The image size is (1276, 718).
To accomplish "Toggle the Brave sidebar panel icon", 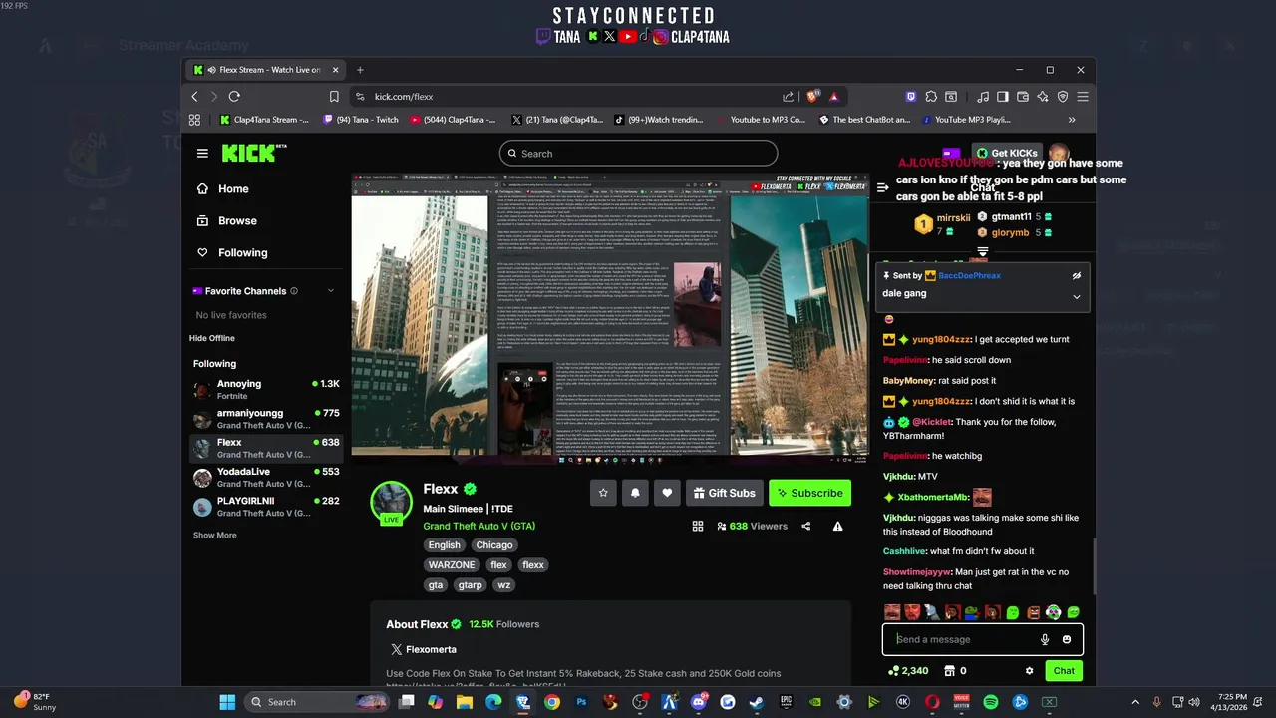I will point(1003,97).
